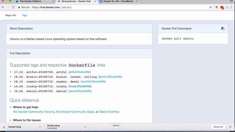Click the 'Docker Pull Command' heading
Viewport: 235px width, 132px height.
pos(176,29)
